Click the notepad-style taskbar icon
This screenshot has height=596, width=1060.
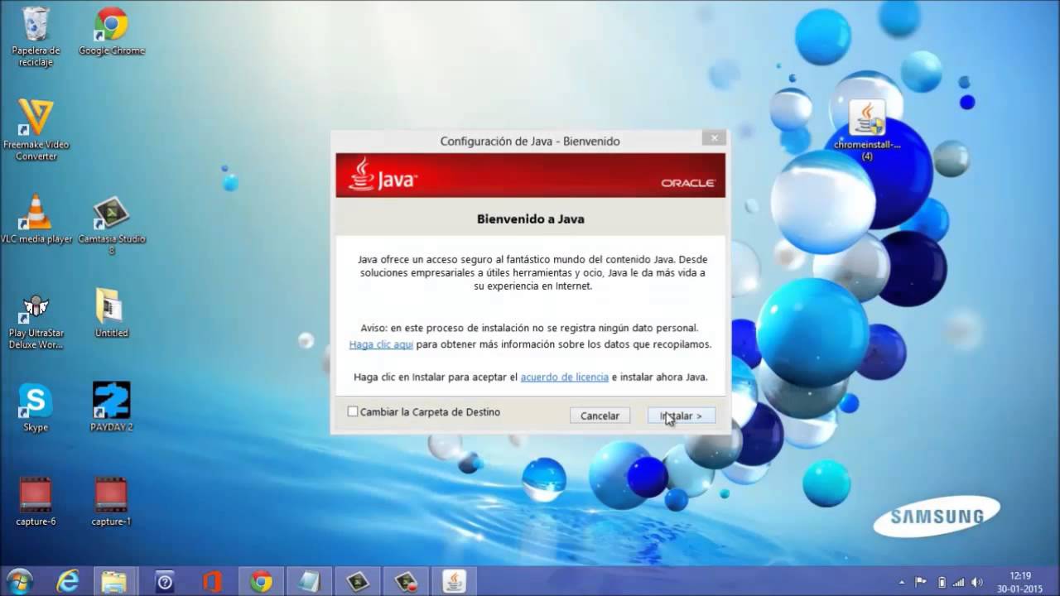(x=309, y=581)
